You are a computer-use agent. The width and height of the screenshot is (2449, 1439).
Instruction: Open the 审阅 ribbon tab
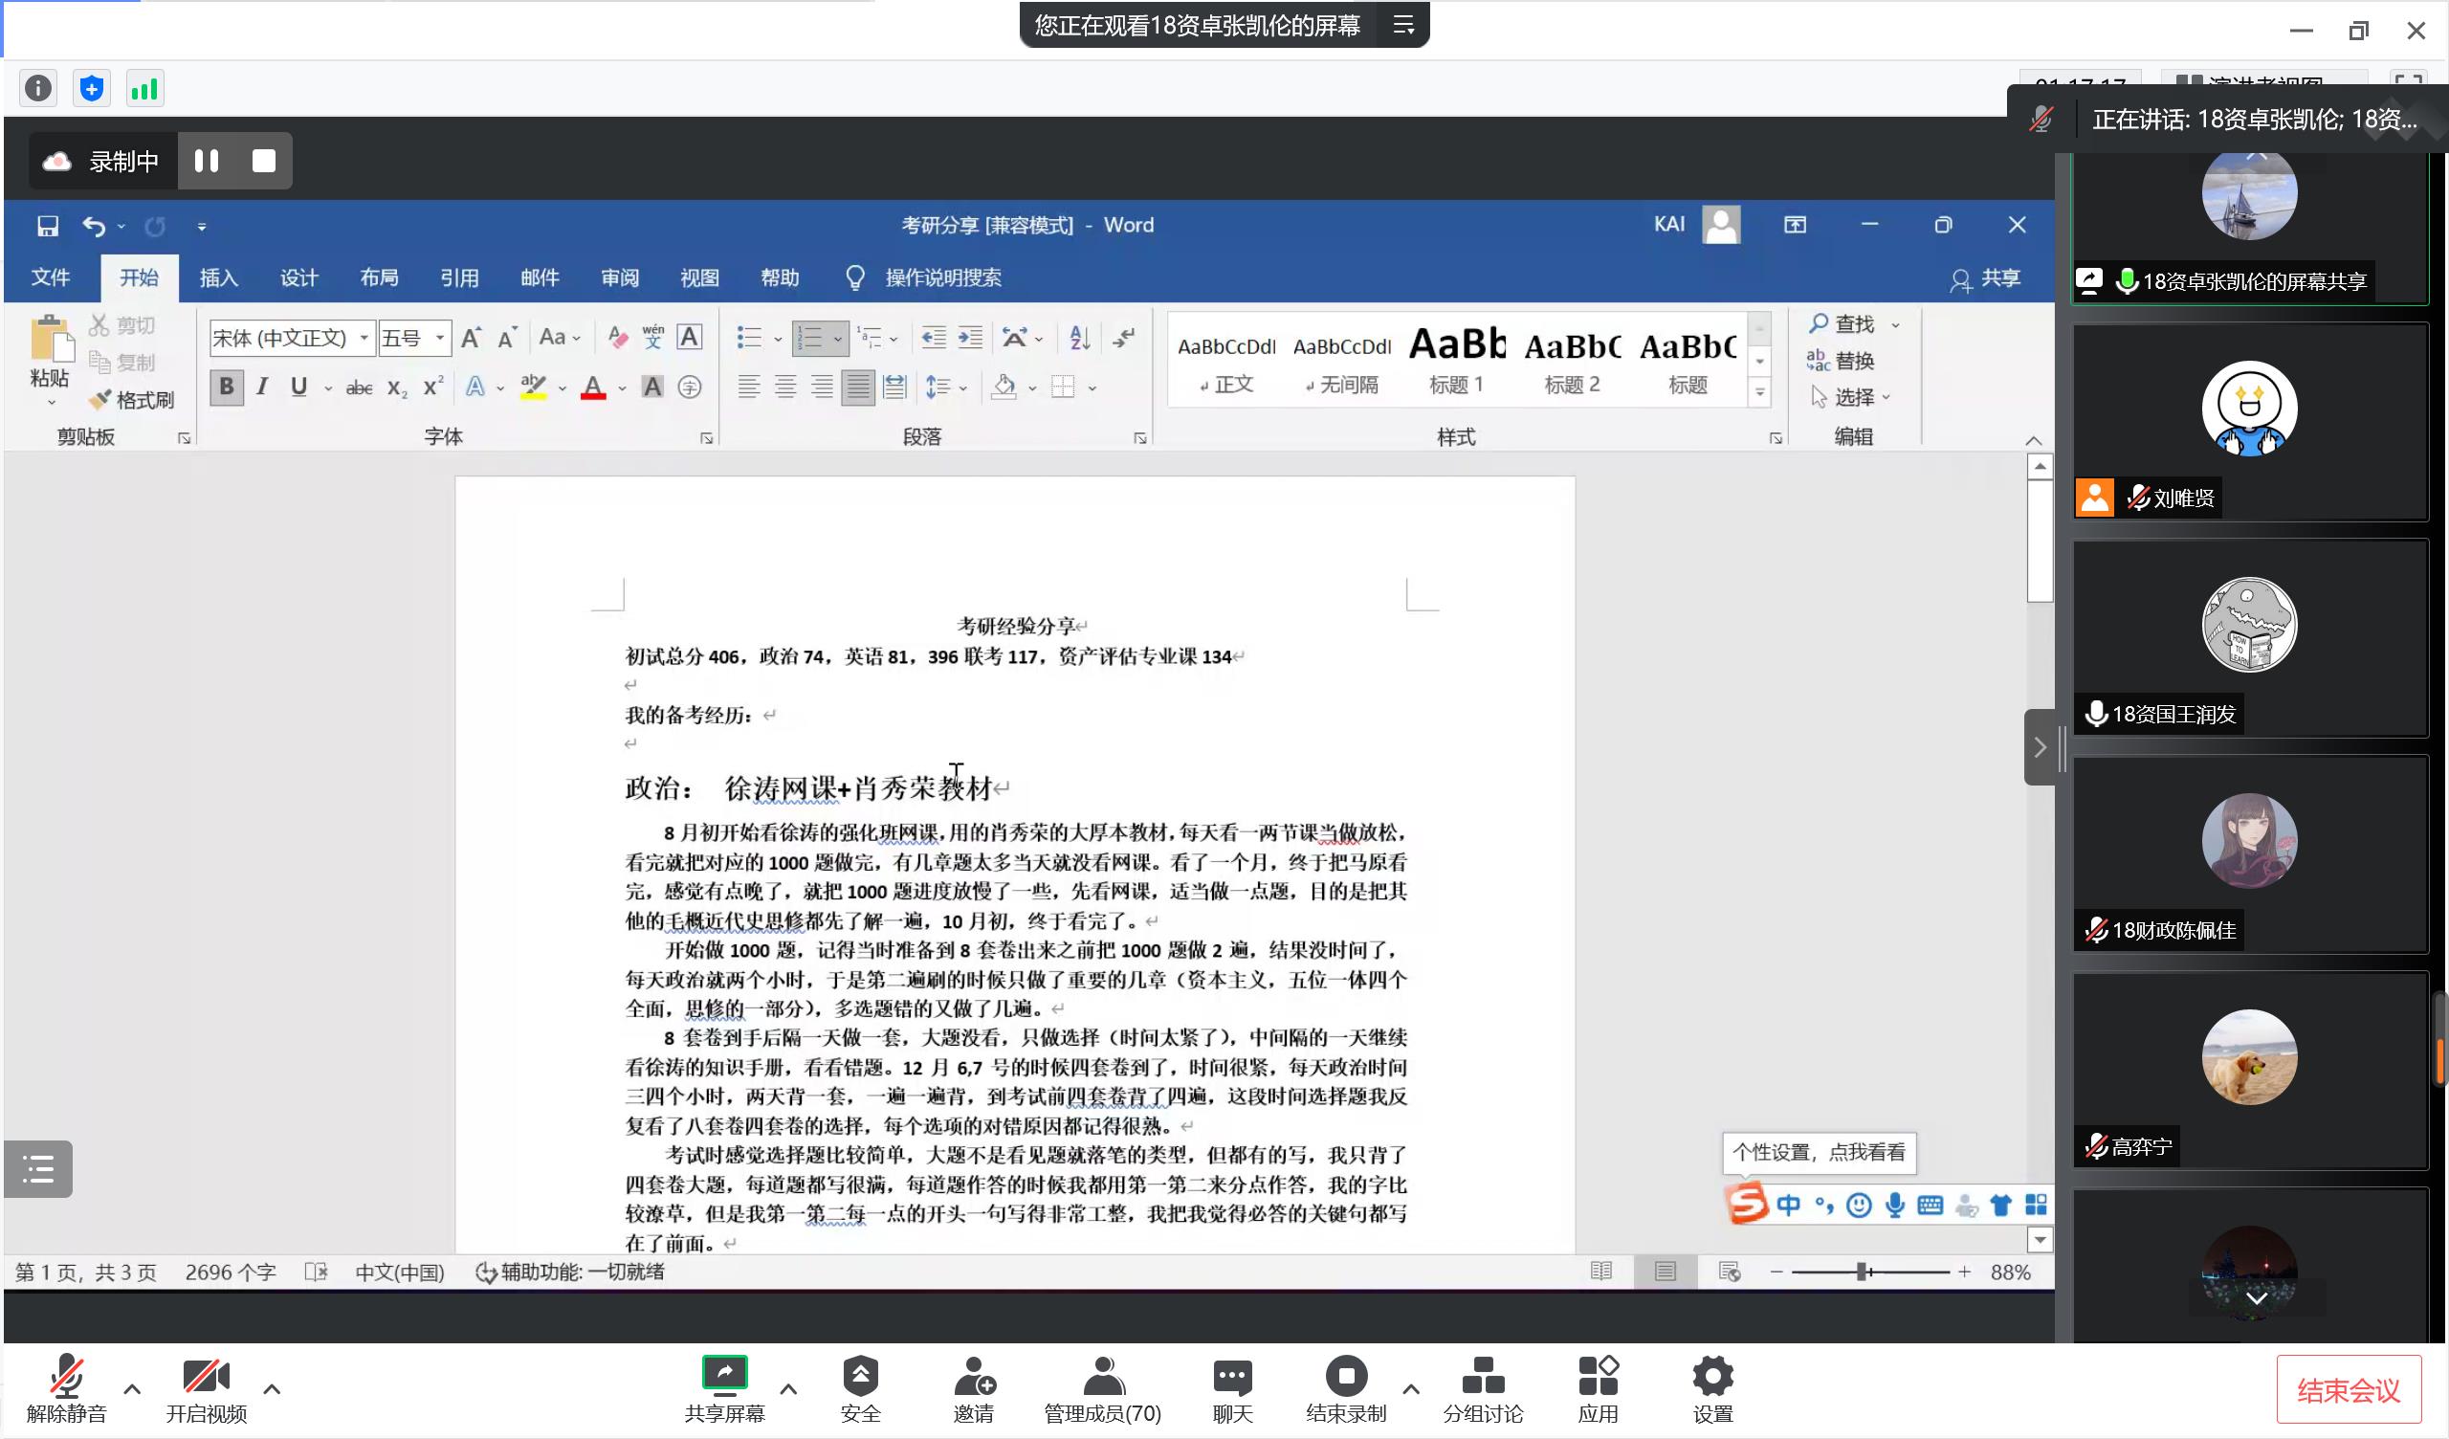pyautogui.click(x=619, y=278)
